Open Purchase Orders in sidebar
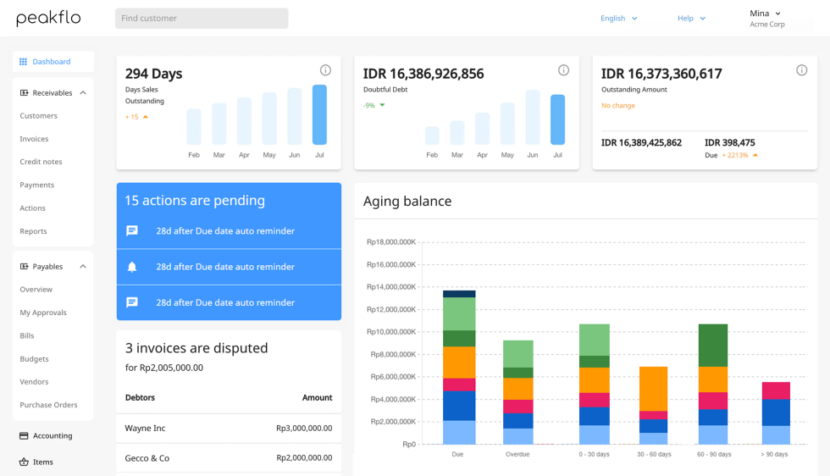Viewport: 830px width, 476px height. (x=48, y=405)
